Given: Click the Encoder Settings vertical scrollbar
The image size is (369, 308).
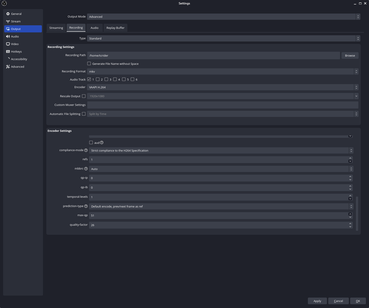Looking at the screenshot, I should pyautogui.click(x=357, y=213).
